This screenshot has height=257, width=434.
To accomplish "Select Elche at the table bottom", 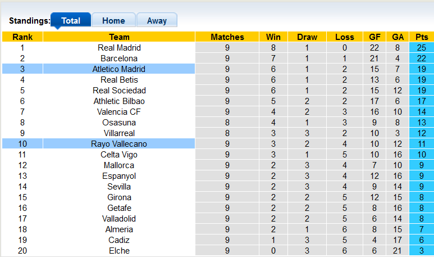I will [119, 251].
